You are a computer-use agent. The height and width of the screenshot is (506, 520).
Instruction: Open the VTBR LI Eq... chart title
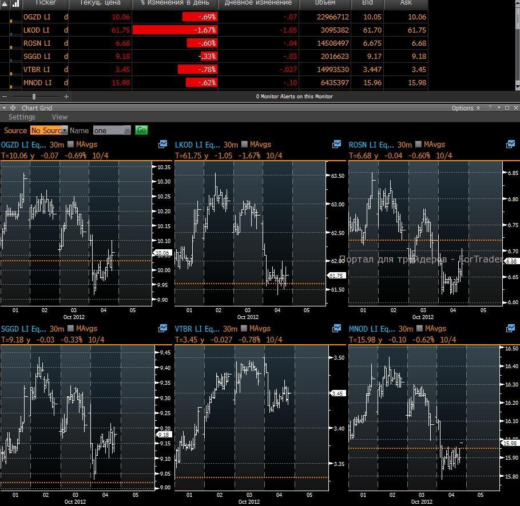click(x=197, y=329)
